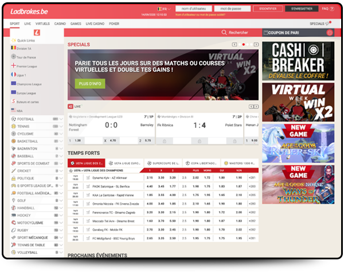The width and height of the screenshot is (344, 272).
Task: Go to previous Specials banner
Action: (x=234, y=45)
